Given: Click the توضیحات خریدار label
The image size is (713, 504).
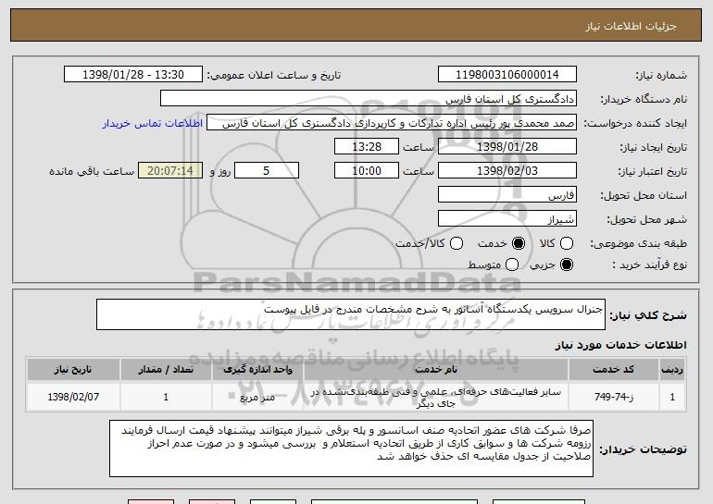Looking at the screenshot, I should 643,449.
